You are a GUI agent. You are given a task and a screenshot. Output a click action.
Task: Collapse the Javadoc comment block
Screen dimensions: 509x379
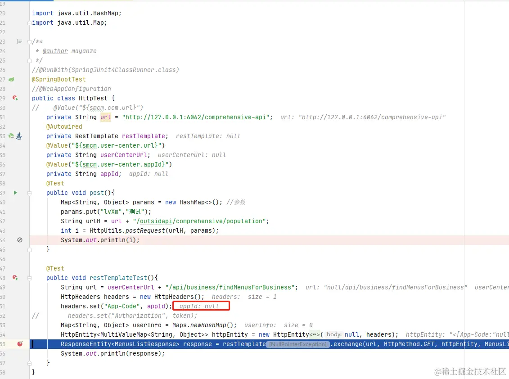point(29,41)
